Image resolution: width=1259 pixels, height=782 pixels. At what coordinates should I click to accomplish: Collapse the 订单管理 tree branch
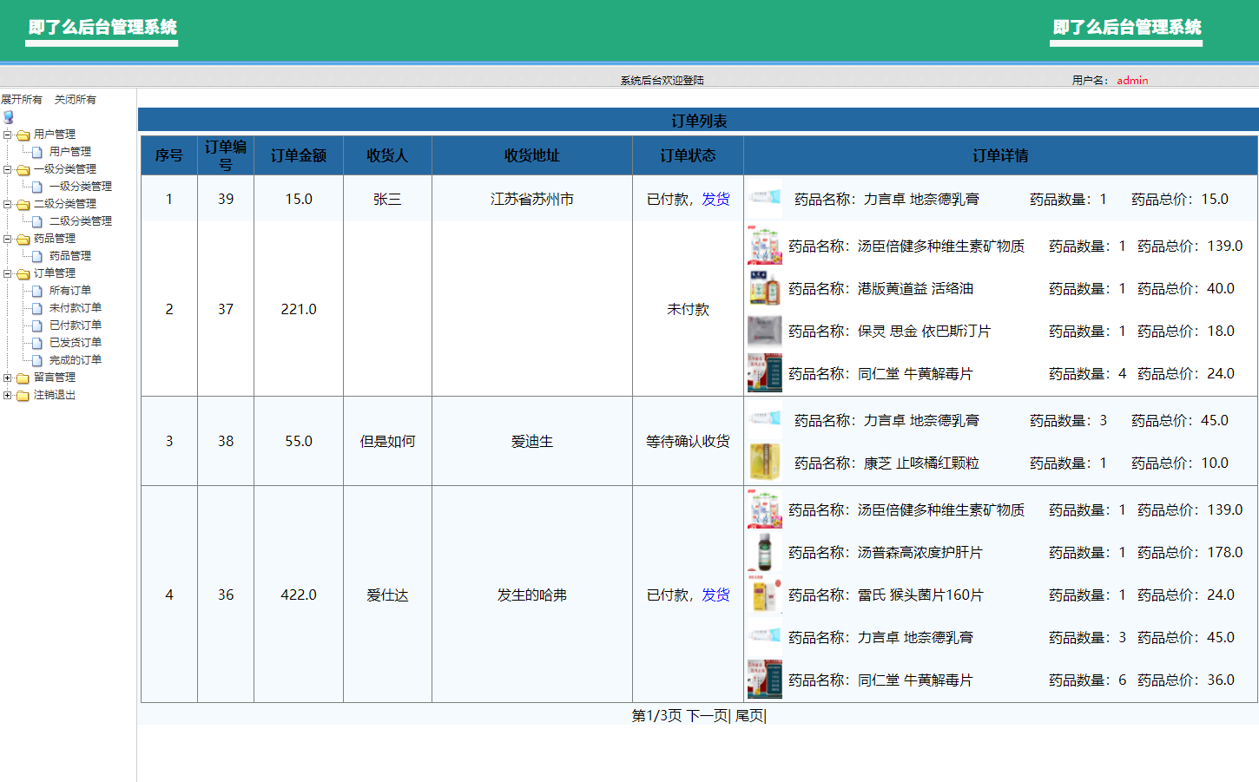5,273
